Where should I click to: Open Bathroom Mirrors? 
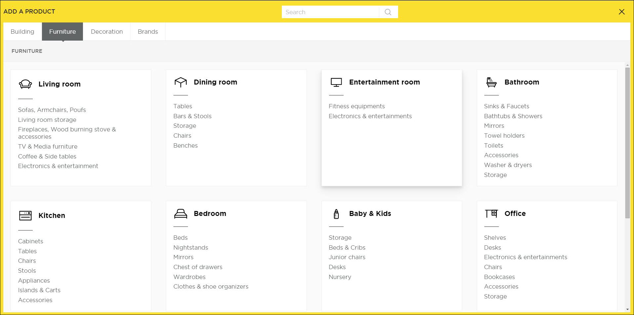(x=494, y=126)
